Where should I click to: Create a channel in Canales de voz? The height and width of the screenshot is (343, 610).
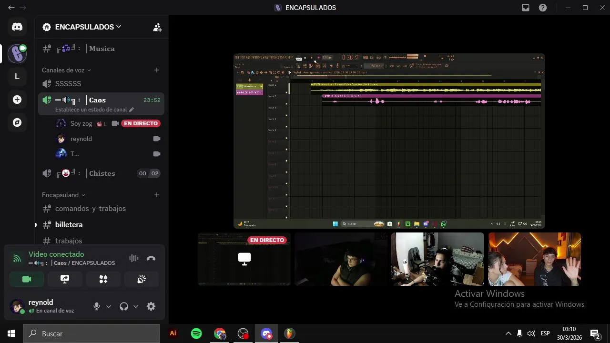pyautogui.click(x=157, y=70)
